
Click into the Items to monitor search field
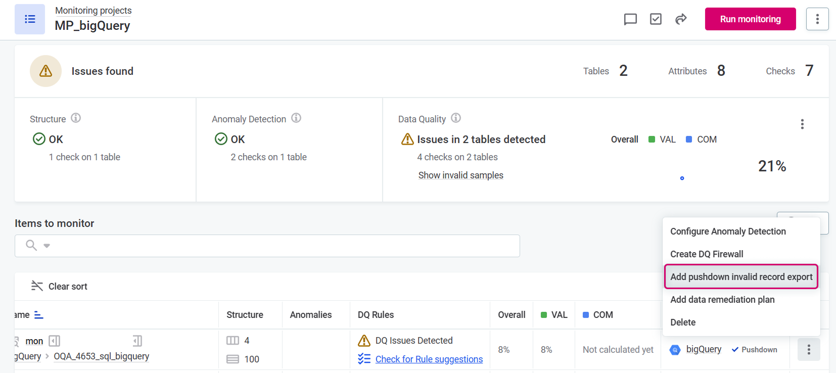pyautogui.click(x=267, y=246)
